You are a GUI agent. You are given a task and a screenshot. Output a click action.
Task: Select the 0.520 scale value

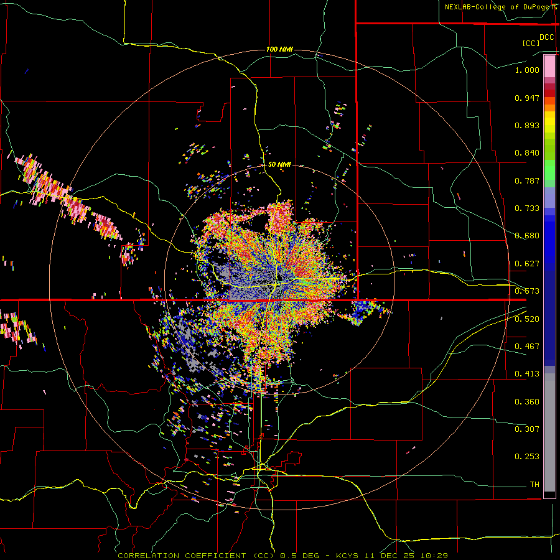pyautogui.click(x=527, y=319)
